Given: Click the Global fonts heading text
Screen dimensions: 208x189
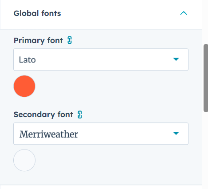Looking at the screenshot, I should (x=37, y=13).
